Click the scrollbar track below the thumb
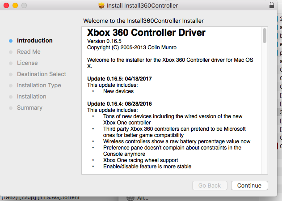 (x=265, y=108)
